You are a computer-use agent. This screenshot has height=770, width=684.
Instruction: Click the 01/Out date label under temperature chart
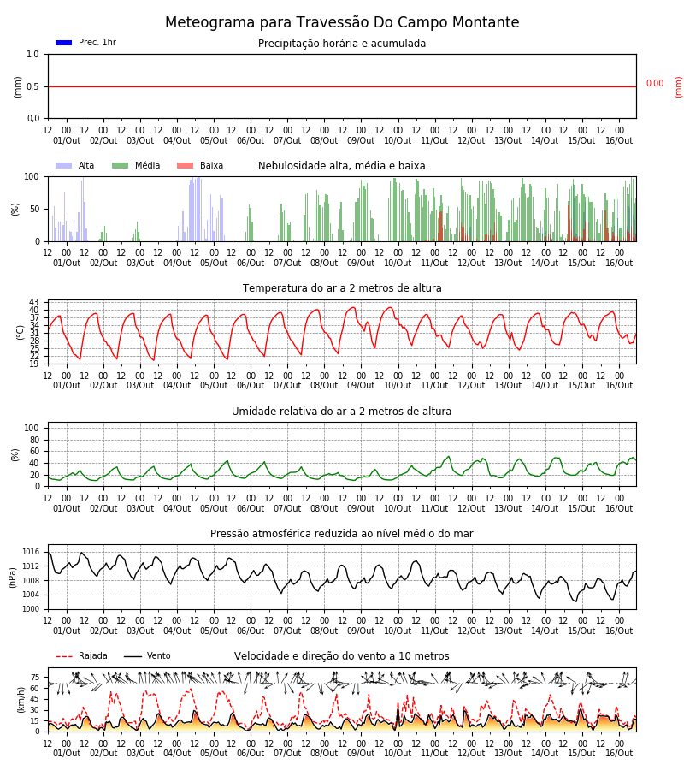click(67, 386)
